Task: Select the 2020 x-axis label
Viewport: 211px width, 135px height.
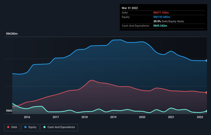Action: pos(142,117)
